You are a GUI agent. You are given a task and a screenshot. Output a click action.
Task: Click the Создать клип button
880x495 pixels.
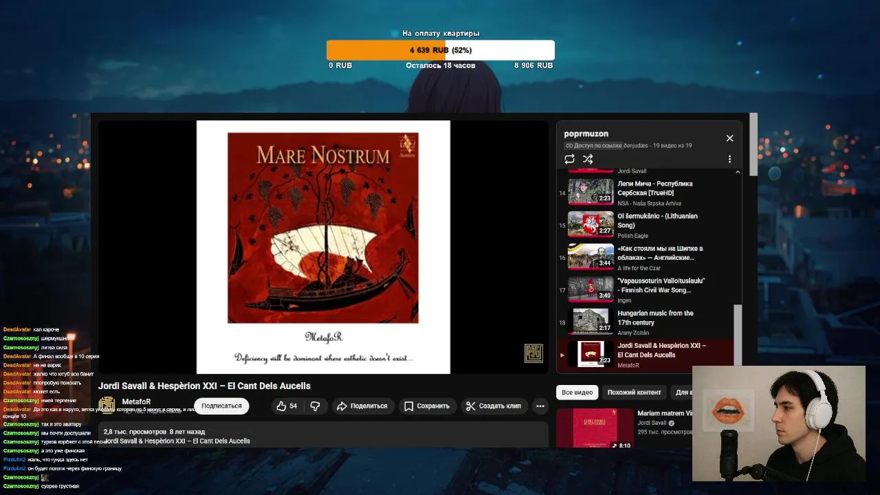(x=494, y=406)
